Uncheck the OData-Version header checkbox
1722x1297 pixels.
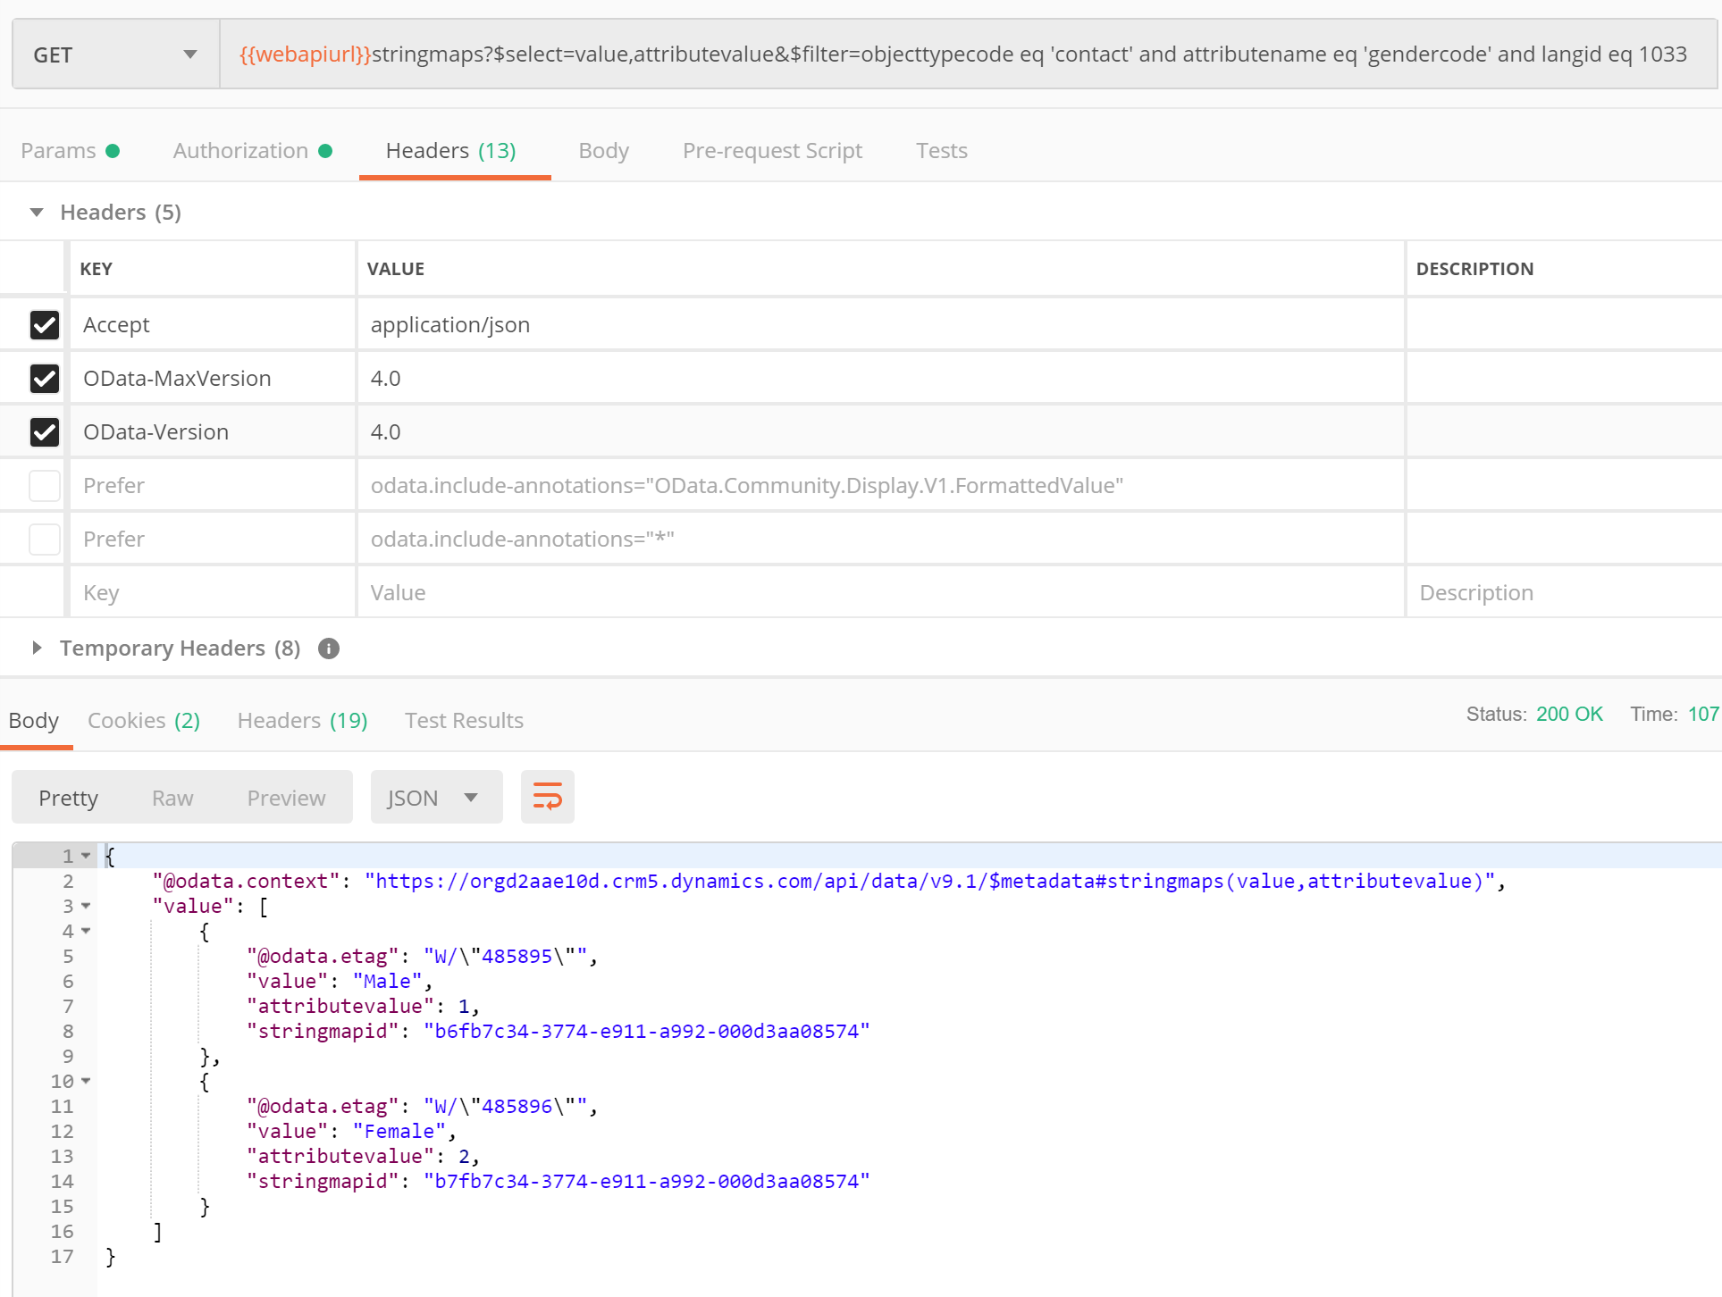[x=45, y=431]
